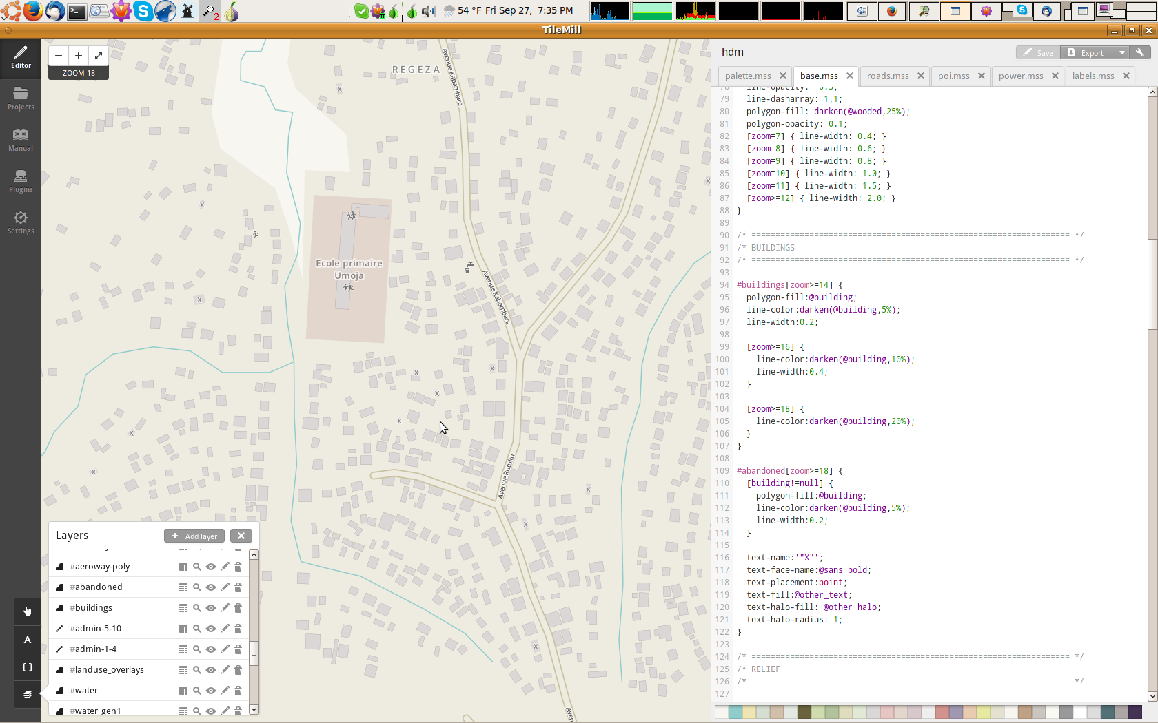
Task: Delete the #landuse_overlays layer
Action: (238, 670)
